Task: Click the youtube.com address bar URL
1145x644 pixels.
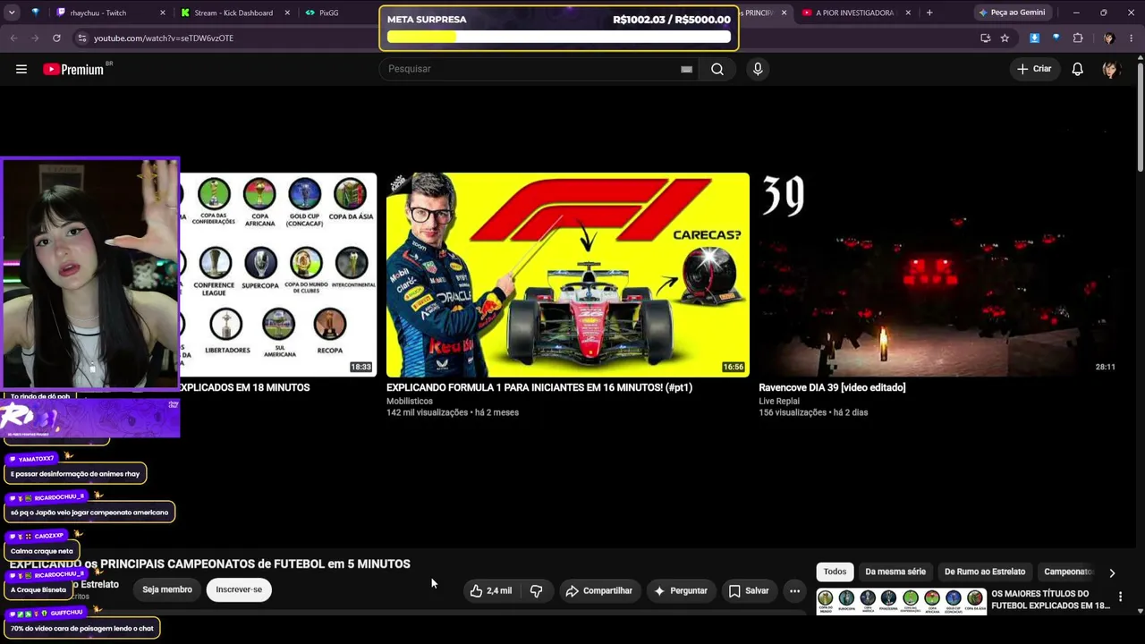Action: [x=164, y=38]
